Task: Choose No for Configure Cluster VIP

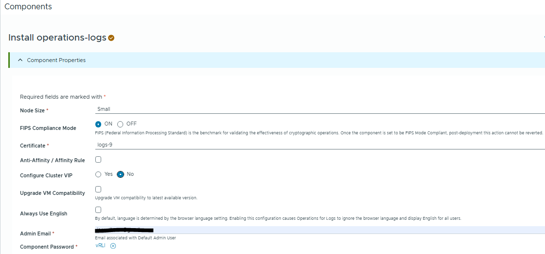Action: tap(120, 174)
